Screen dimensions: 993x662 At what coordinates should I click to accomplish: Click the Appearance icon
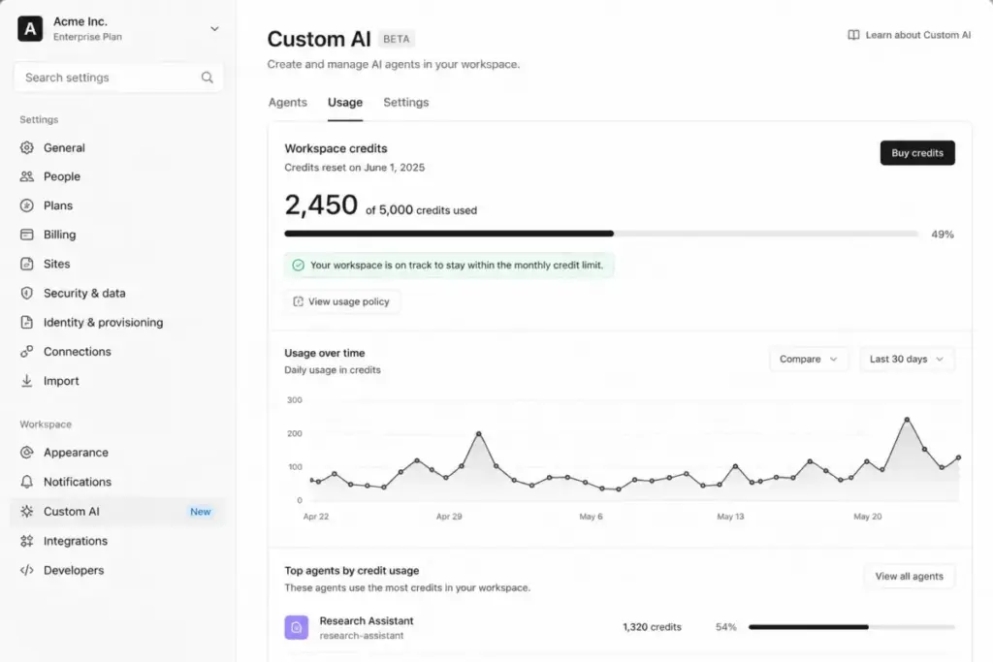pyautogui.click(x=26, y=453)
